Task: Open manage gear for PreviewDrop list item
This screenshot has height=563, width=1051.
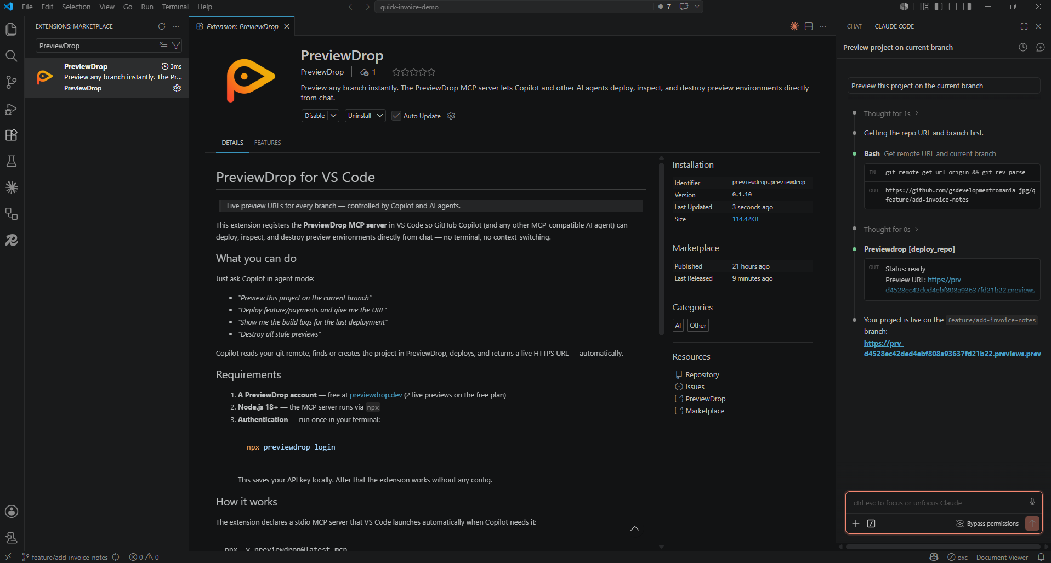Action: point(177,88)
